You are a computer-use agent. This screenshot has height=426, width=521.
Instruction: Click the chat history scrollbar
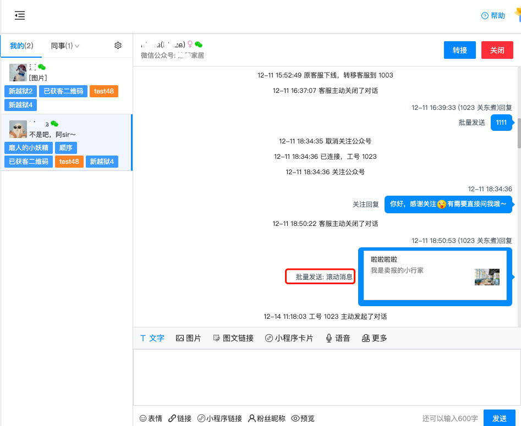click(x=519, y=132)
